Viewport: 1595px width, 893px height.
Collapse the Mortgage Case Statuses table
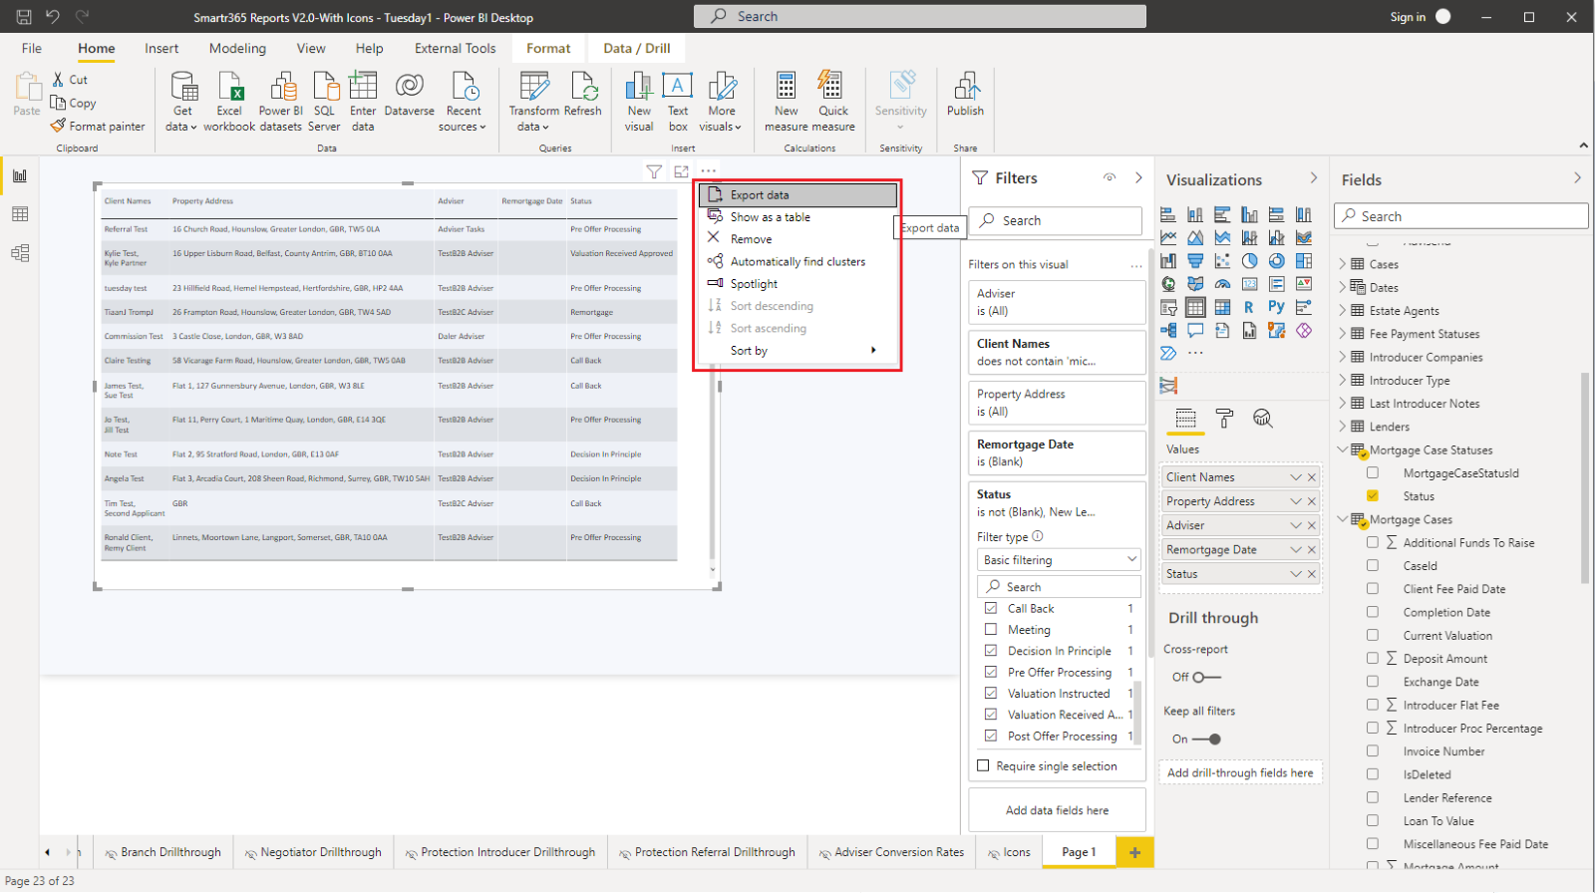pos(1343,449)
